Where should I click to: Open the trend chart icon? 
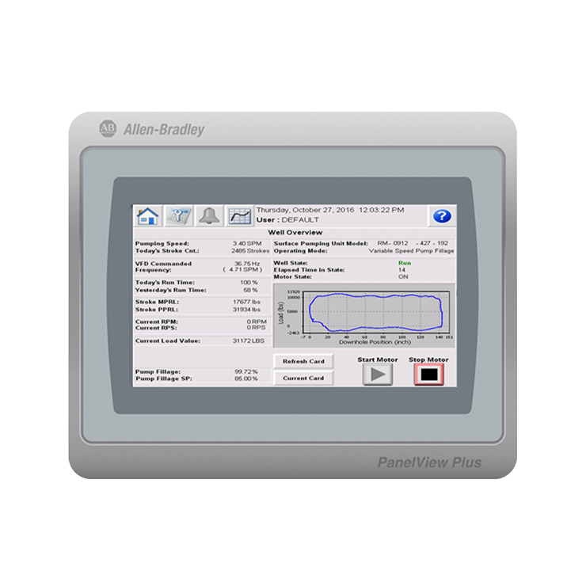240,216
